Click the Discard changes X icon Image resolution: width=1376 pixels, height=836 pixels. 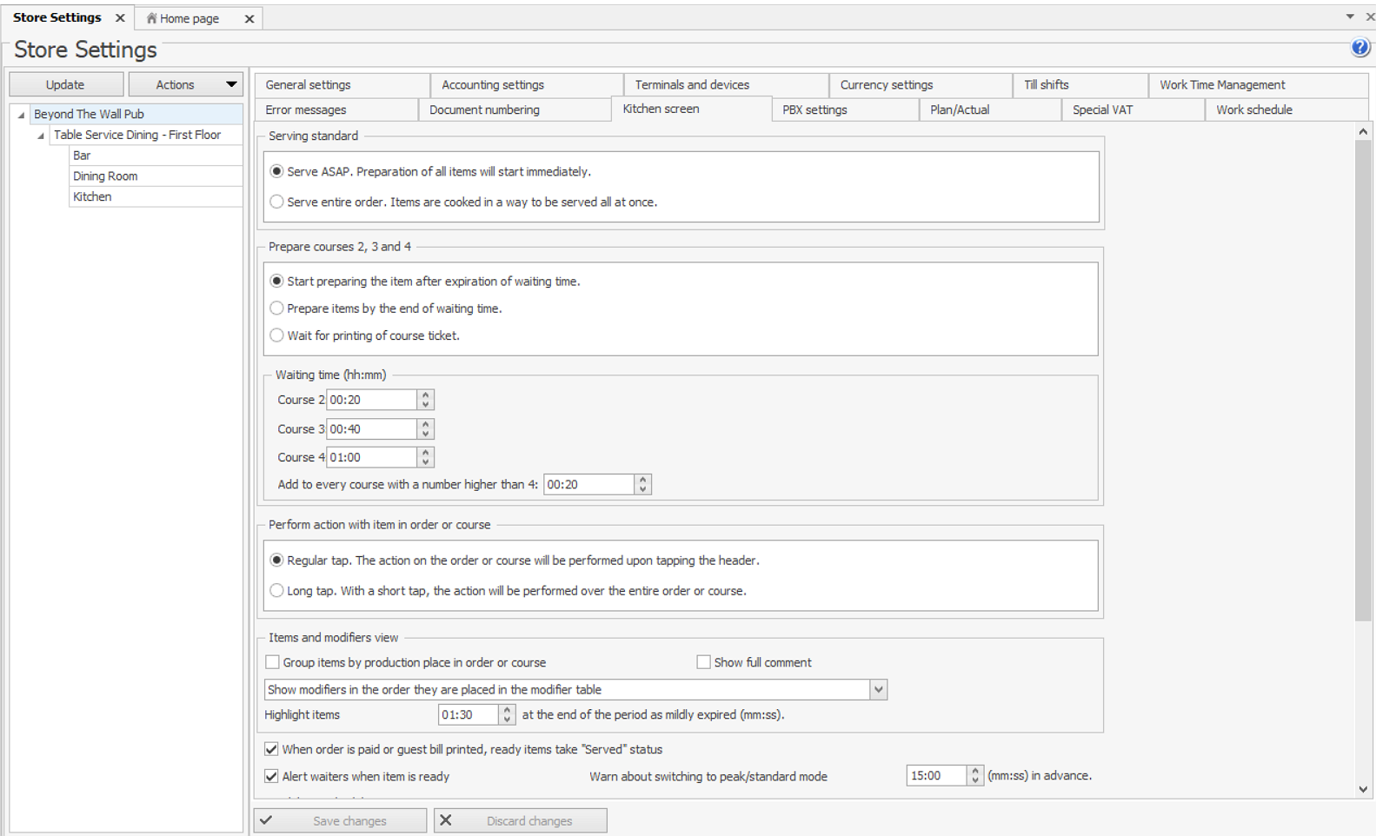click(446, 820)
